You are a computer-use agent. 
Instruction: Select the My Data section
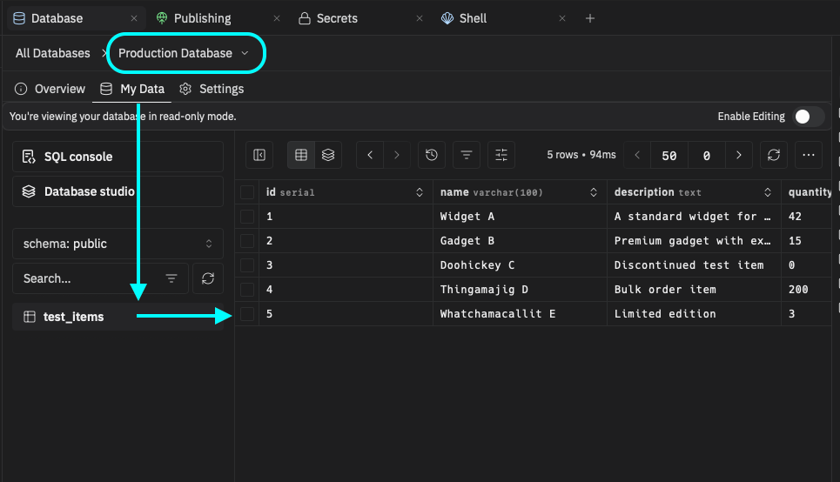pyautogui.click(x=131, y=89)
